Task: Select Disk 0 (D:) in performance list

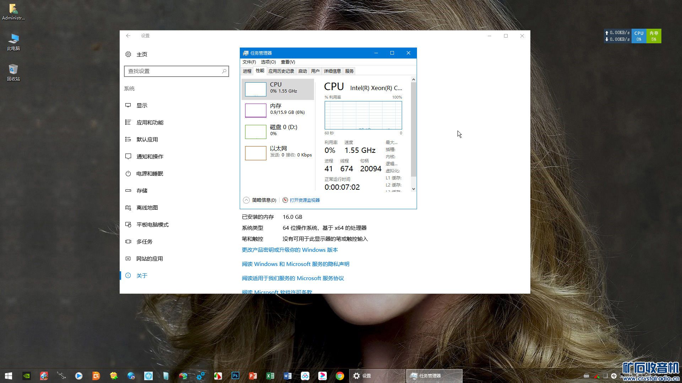Action: click(278, 131)
